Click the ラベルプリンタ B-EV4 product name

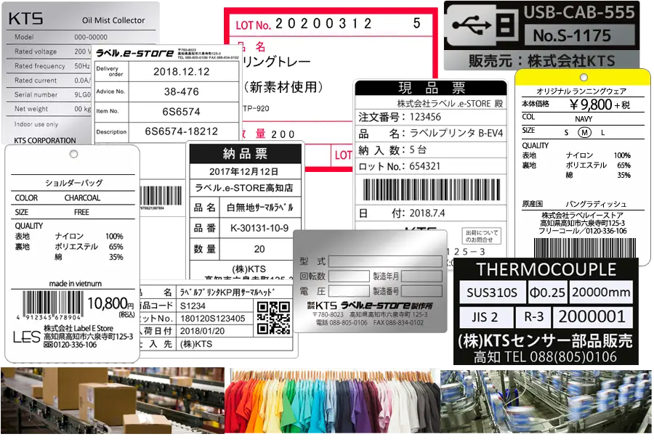456,134
